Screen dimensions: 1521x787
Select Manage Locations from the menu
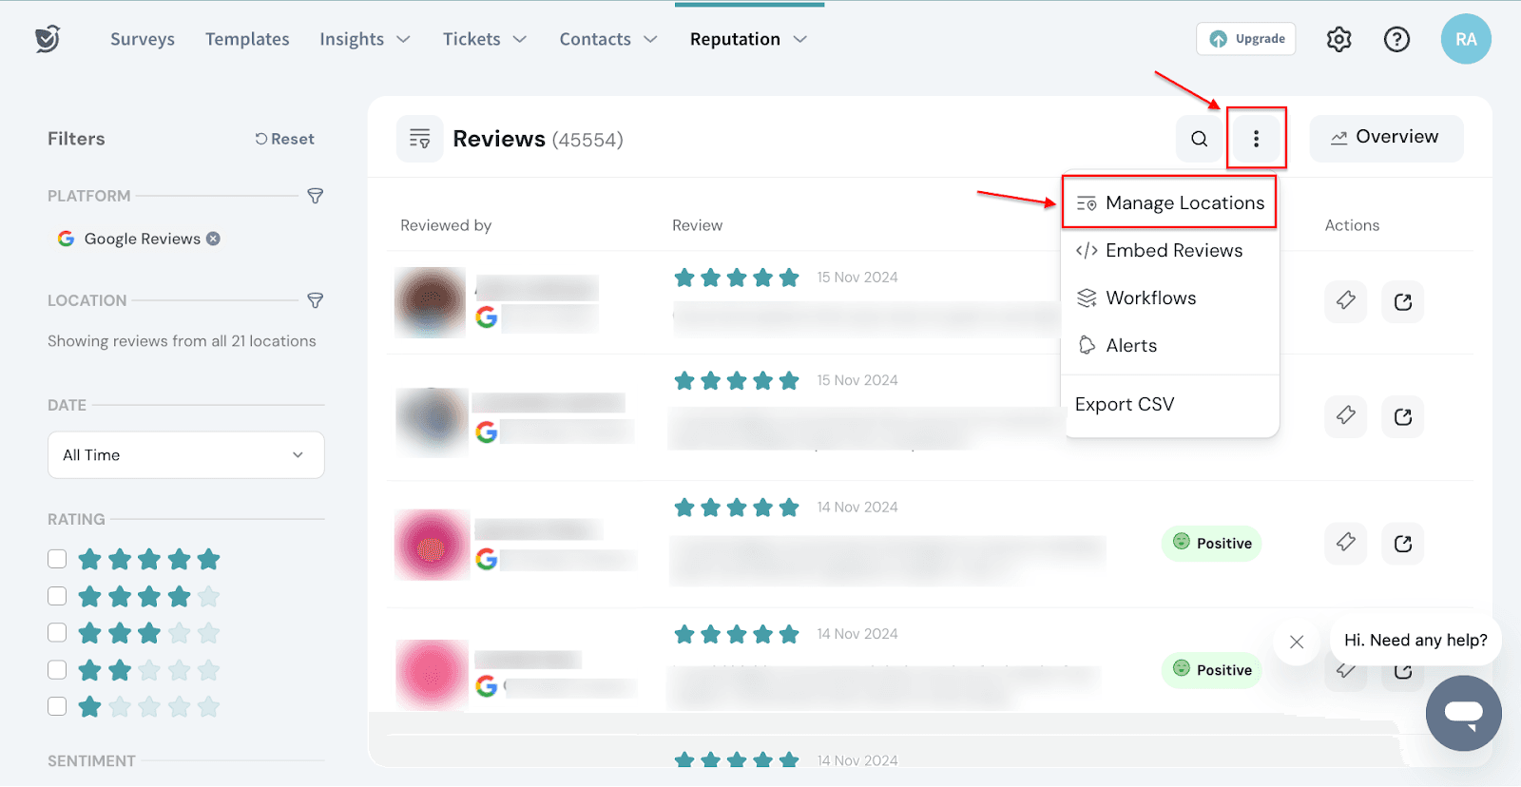tap(1169, 202)
